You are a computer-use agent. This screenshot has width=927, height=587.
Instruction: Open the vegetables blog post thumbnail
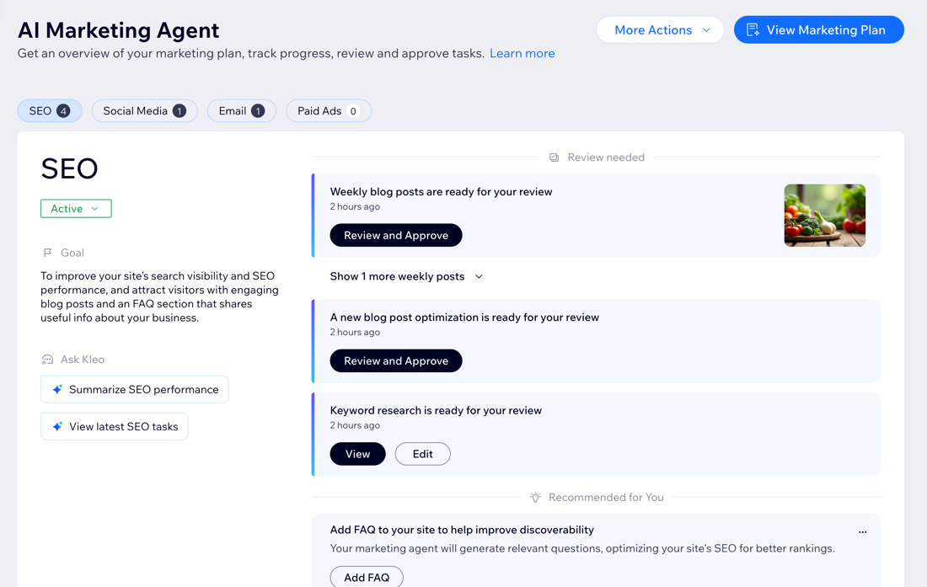click(824, 216)
